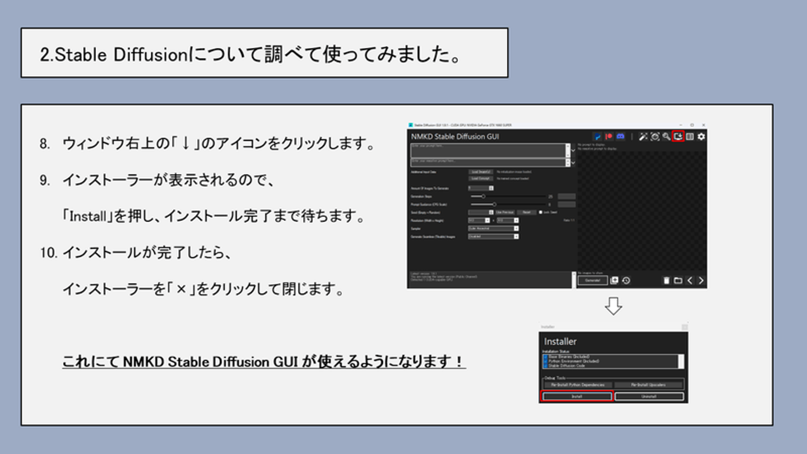Viewport: 807px width, 454px height.
Task: Toggle the Lock Seed checkbox
Action: click(540, 212)
